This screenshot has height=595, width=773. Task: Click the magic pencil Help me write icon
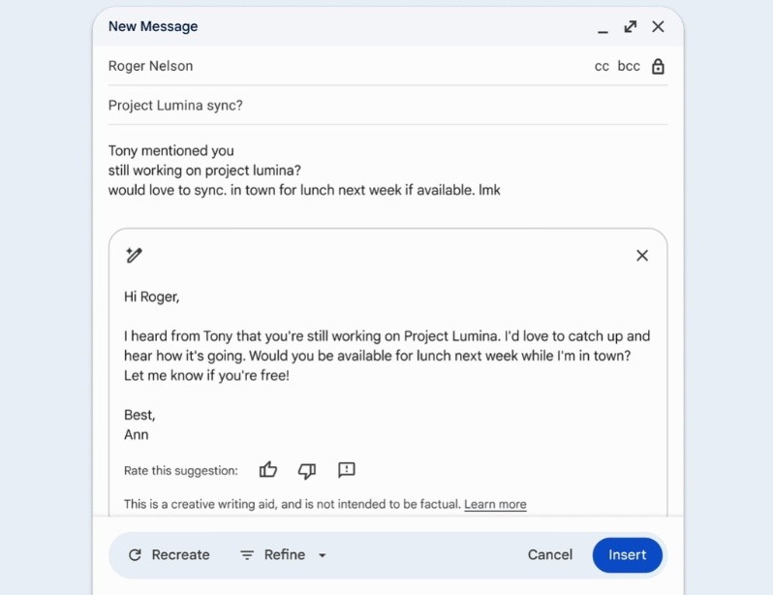pos(134,255)
